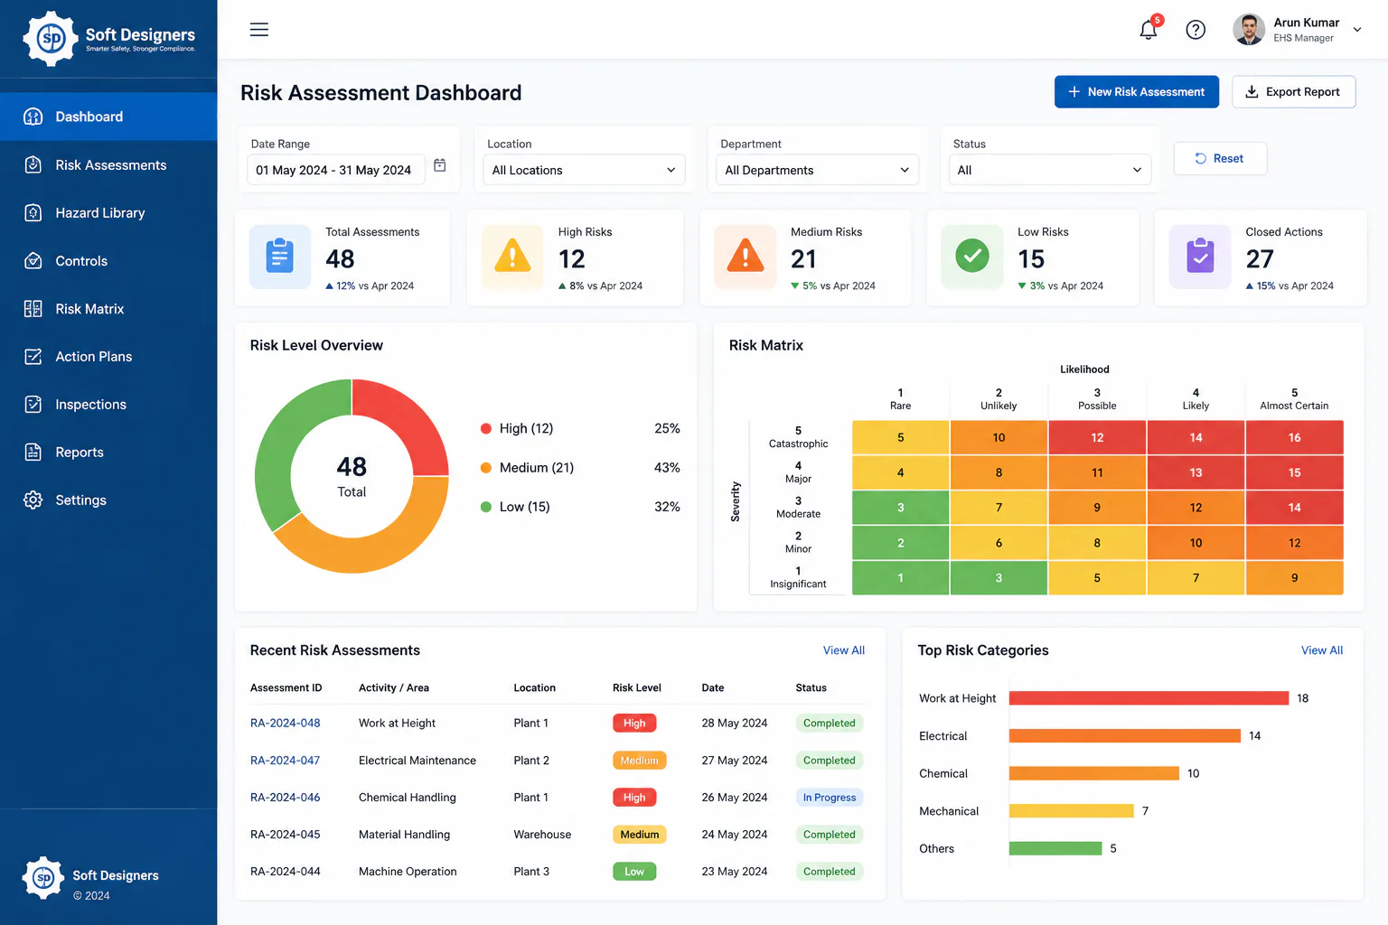Click the Work at Height red bar
This screenshot has width=1388, height=925.
tap(1149, 698)
